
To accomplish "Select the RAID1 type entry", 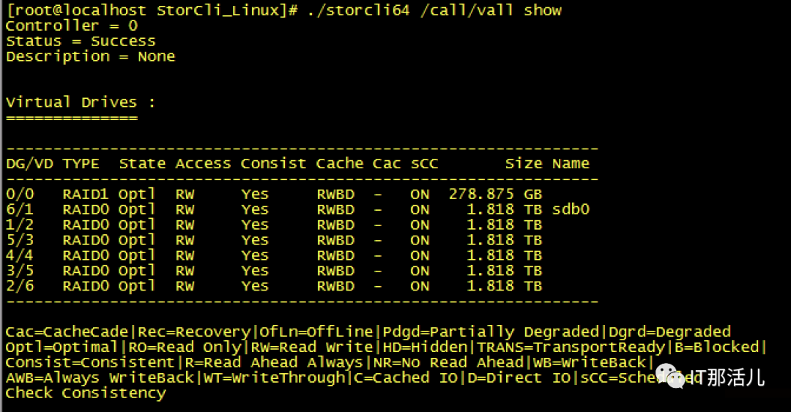I will click(x=86, y=195).
